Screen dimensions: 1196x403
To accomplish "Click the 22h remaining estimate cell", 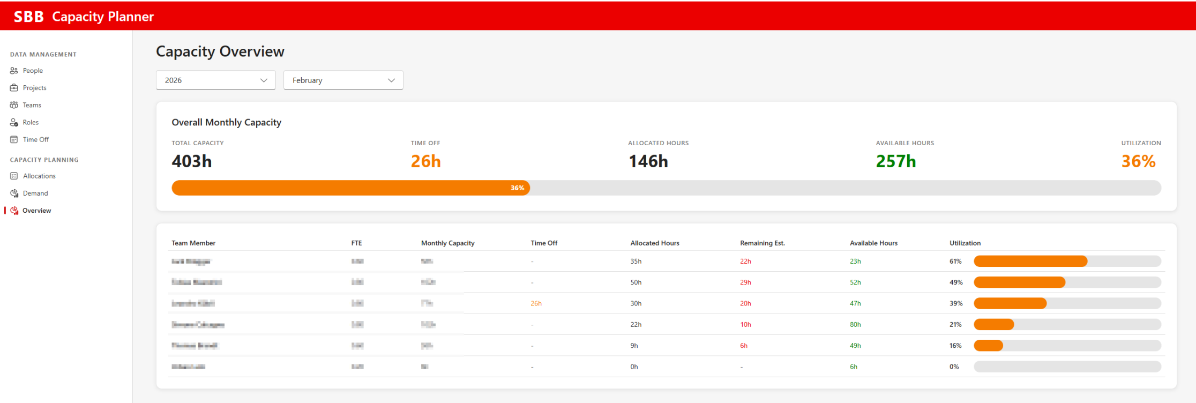I will [x=746, y=262].
